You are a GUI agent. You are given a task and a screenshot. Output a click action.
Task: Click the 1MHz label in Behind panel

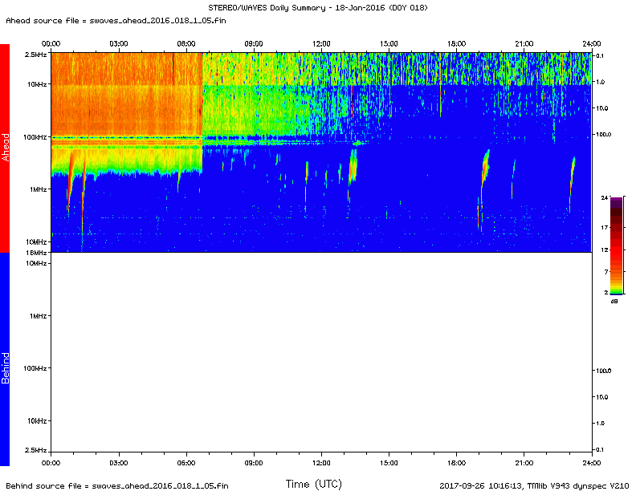tap(39, 316)
